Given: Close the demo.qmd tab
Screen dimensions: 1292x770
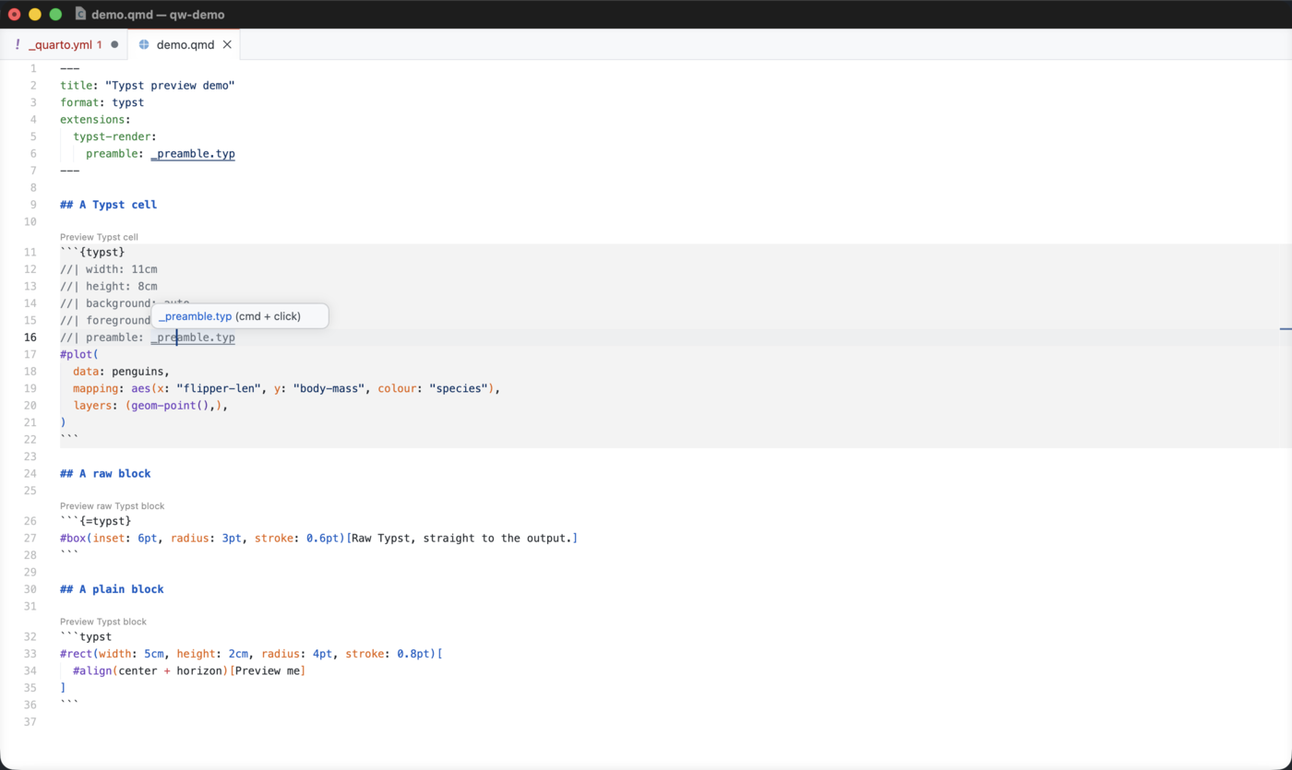Looking at the screenshot, I should click(x=227, y=44).
